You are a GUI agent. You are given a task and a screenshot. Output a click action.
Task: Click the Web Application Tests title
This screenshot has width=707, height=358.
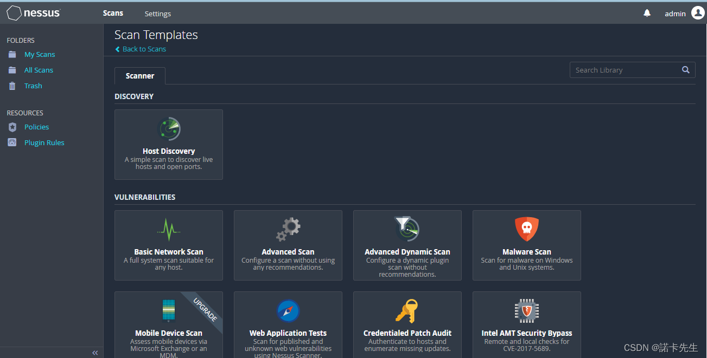(x=288, y=333)
